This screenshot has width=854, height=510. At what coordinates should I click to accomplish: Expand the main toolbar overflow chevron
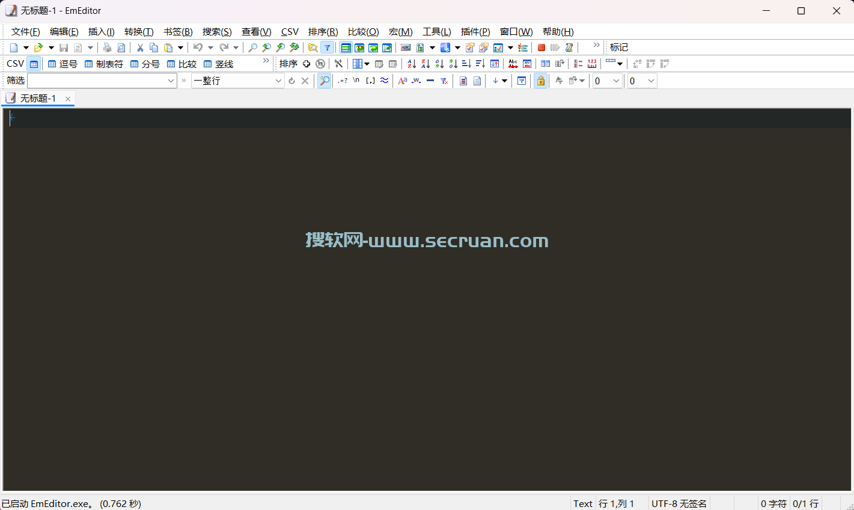tap(597, 45)
